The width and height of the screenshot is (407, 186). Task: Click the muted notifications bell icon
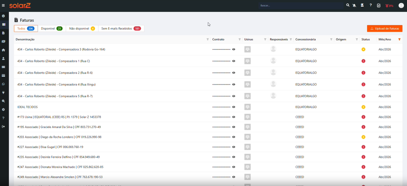(354, 5)
